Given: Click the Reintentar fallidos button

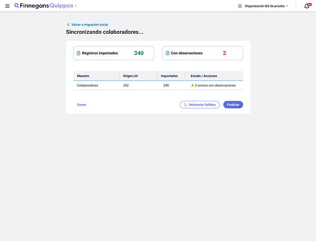Looking at the screenshot, I should click(200, 105).
